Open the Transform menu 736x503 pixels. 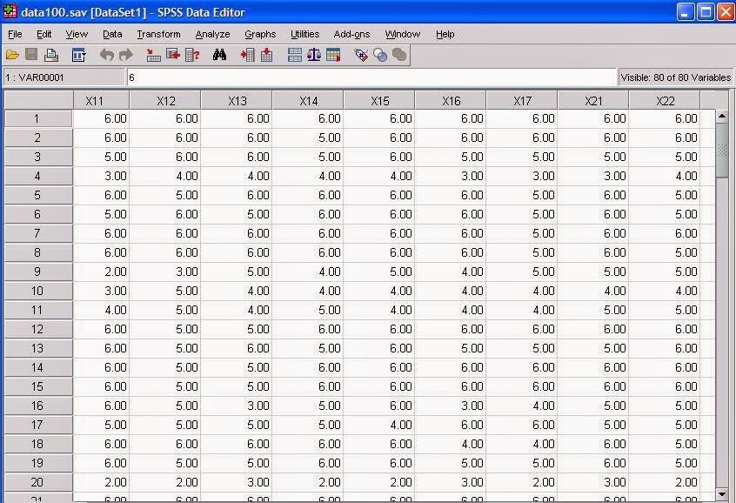(x=158, y=34)
